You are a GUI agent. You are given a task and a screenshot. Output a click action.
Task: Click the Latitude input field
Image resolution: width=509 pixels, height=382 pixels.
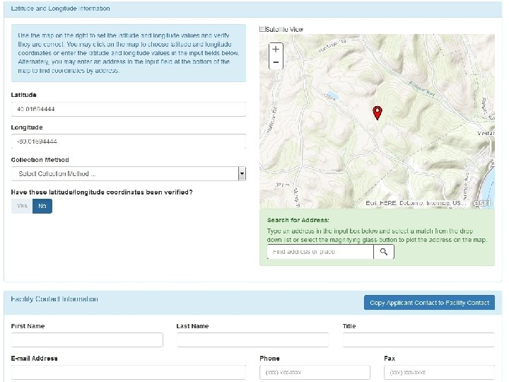128,109
